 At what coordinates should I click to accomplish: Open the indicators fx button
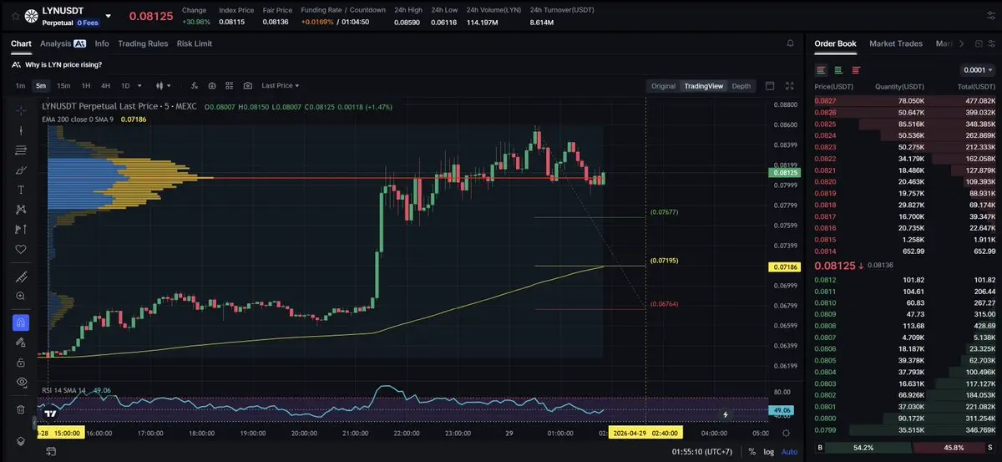194,85
